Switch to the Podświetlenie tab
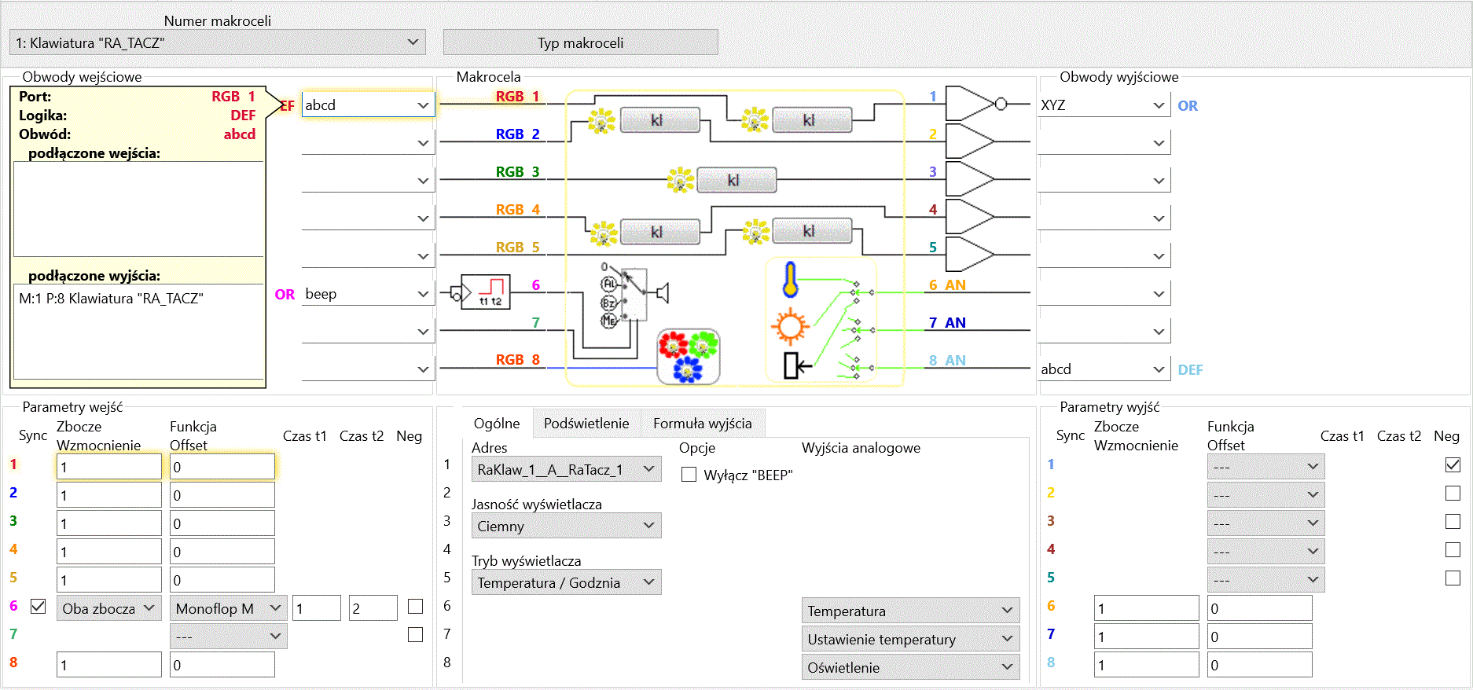1473x690 pixels. (x=586, y=424)
